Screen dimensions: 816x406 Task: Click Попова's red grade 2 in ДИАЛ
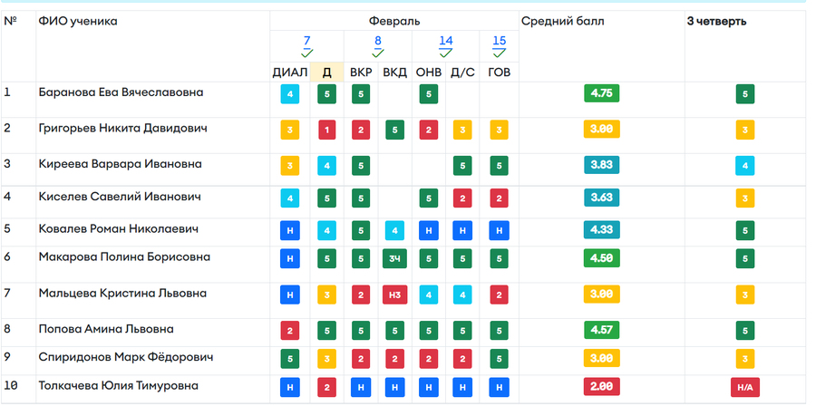290,331
